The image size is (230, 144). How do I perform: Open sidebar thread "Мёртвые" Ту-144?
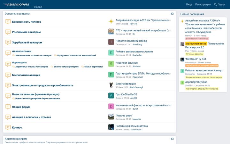pyautogui.click(x=196, y=59)
